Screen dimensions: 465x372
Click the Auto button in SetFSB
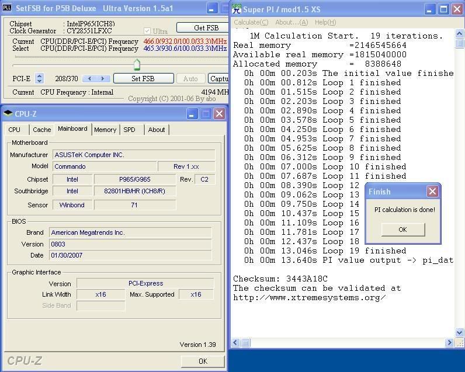coord(190,79)
